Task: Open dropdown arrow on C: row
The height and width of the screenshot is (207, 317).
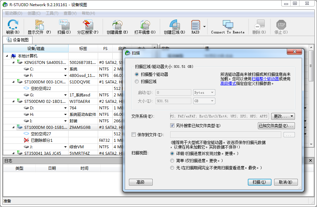Action: (65, 69)
